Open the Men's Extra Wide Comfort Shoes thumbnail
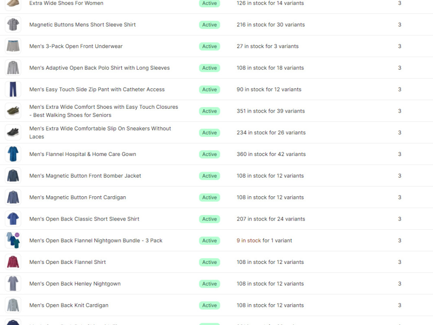The height and width of the screenshot is (325, 433). [13, 111]
